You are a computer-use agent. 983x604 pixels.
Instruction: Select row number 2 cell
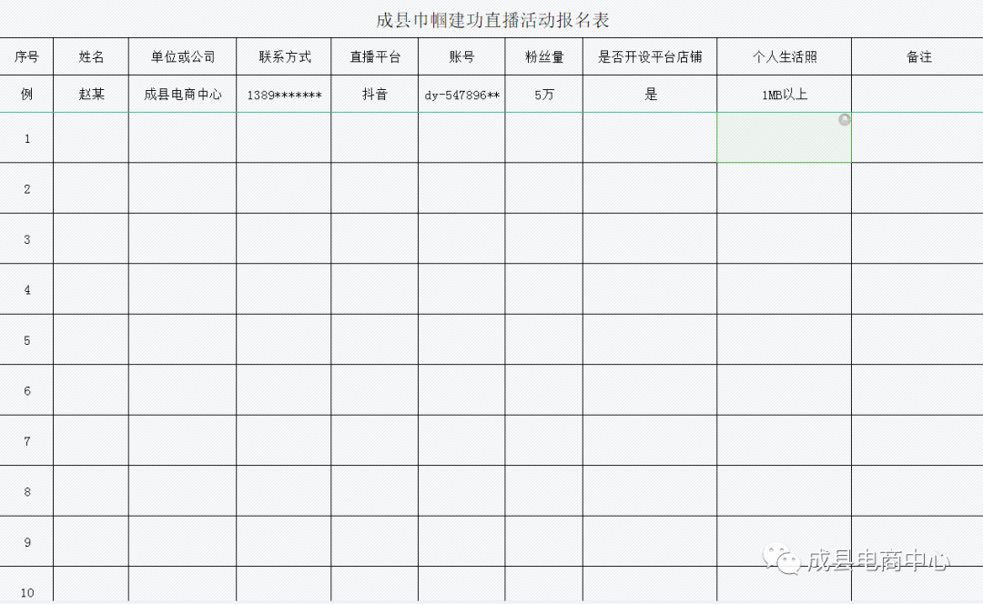pyautogui.click(x=26, y=188)
